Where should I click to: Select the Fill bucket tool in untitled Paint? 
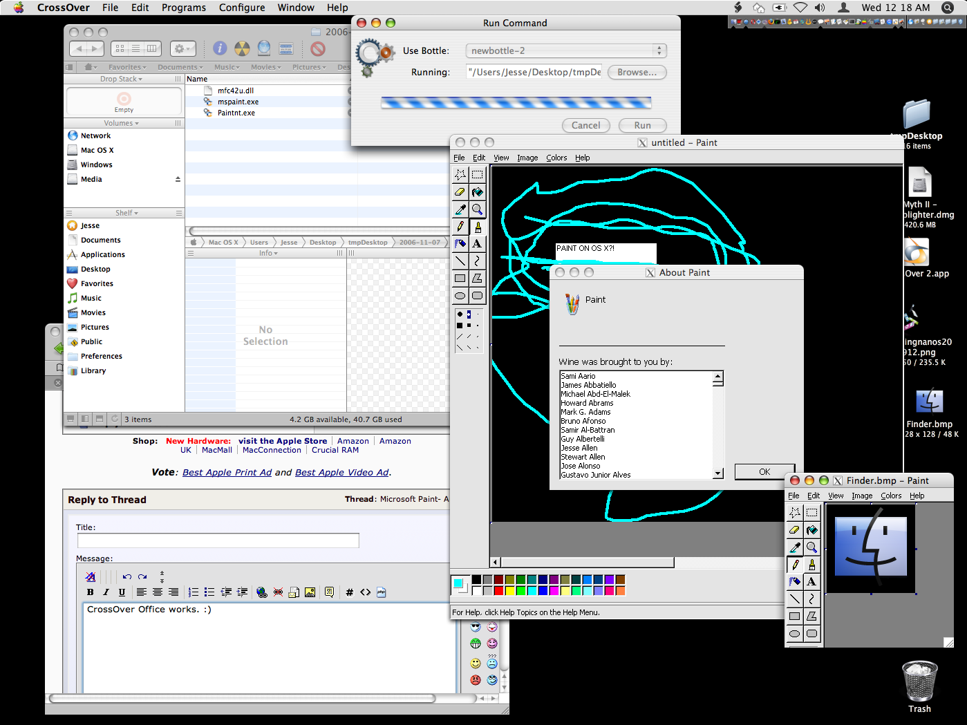pyautogui.click(x=477, y=192)
